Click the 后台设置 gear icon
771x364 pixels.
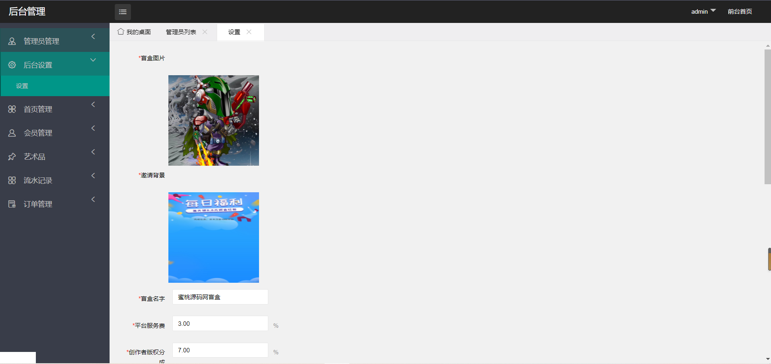click(x=12, y=65)
